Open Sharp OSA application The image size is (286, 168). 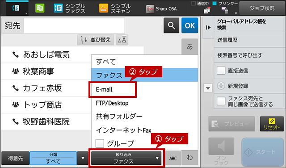tap(161, 9)
